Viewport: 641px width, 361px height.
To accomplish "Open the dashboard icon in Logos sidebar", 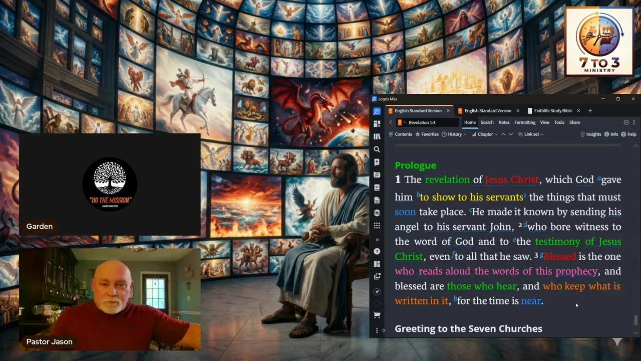I will (377, 124).
